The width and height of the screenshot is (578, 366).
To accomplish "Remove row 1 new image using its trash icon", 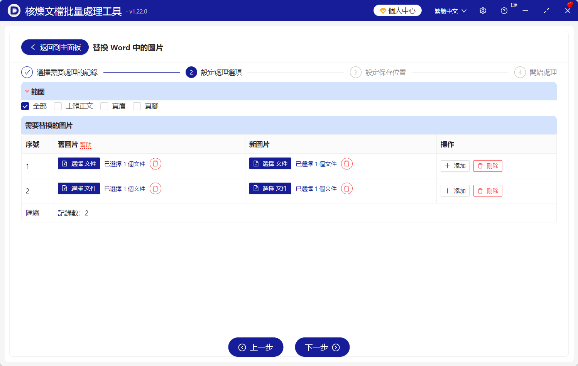I will point(347,164).
